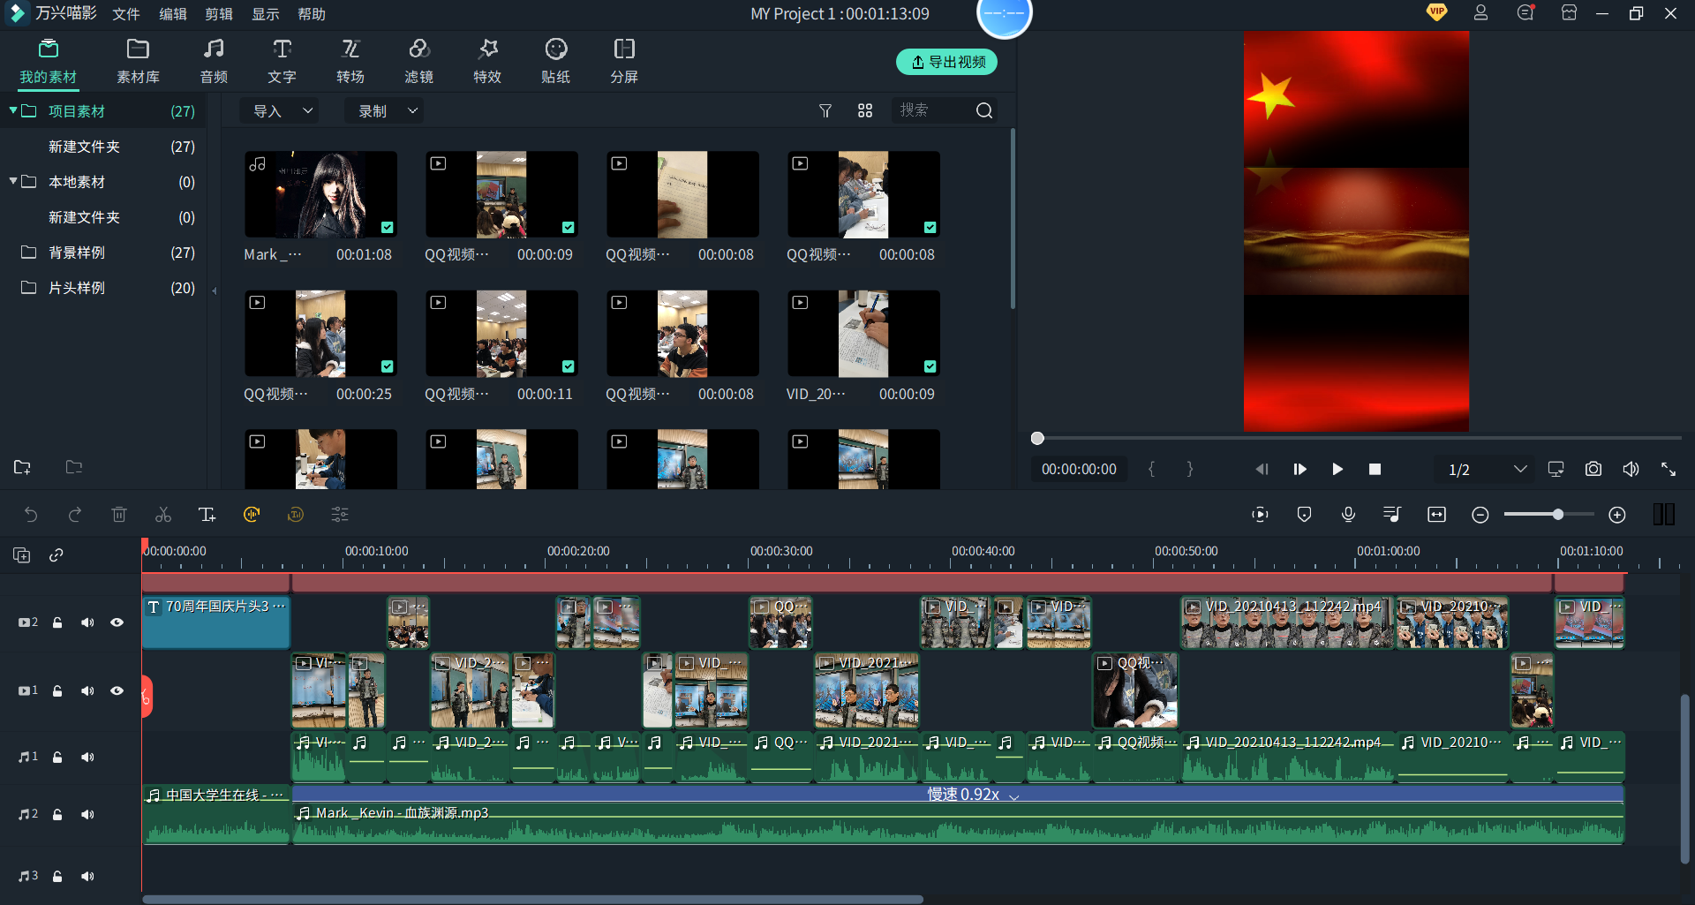Viewport: 1695px width, 905px height.
Task: Select the VID_20 clip thumbnail
Action: (x=863, y=334)
